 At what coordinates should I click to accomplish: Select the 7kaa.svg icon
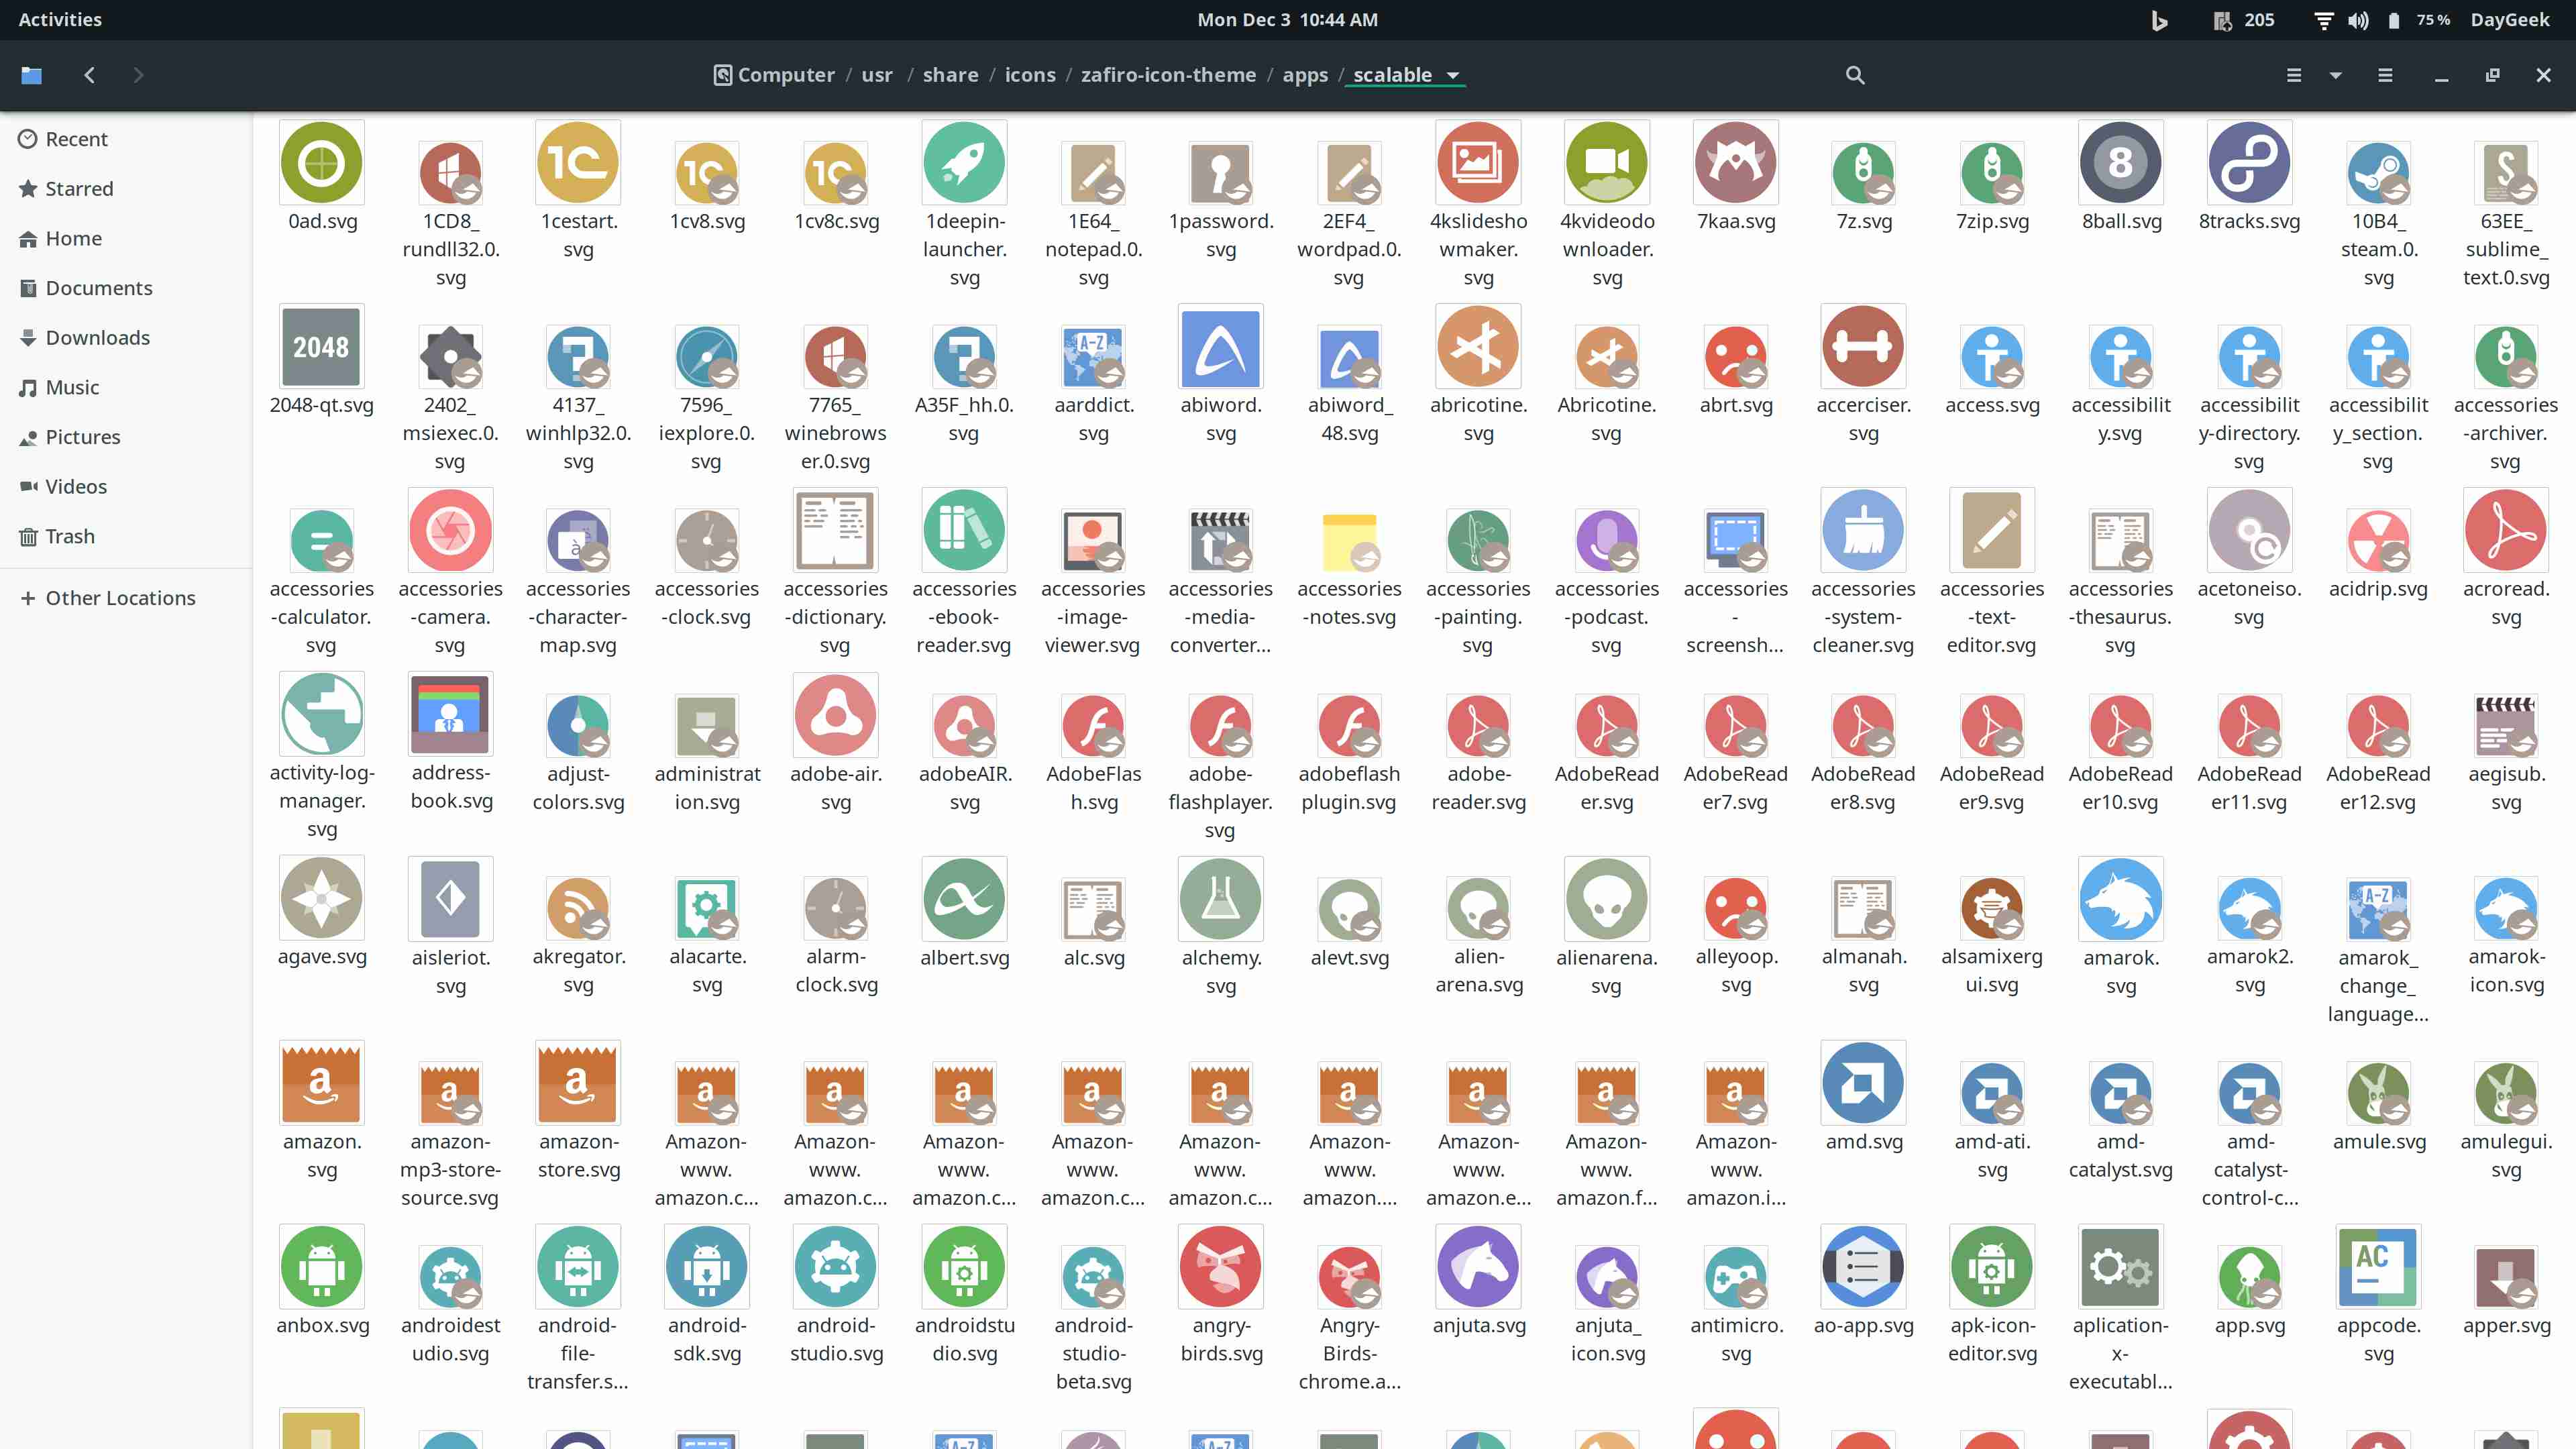1735,163
